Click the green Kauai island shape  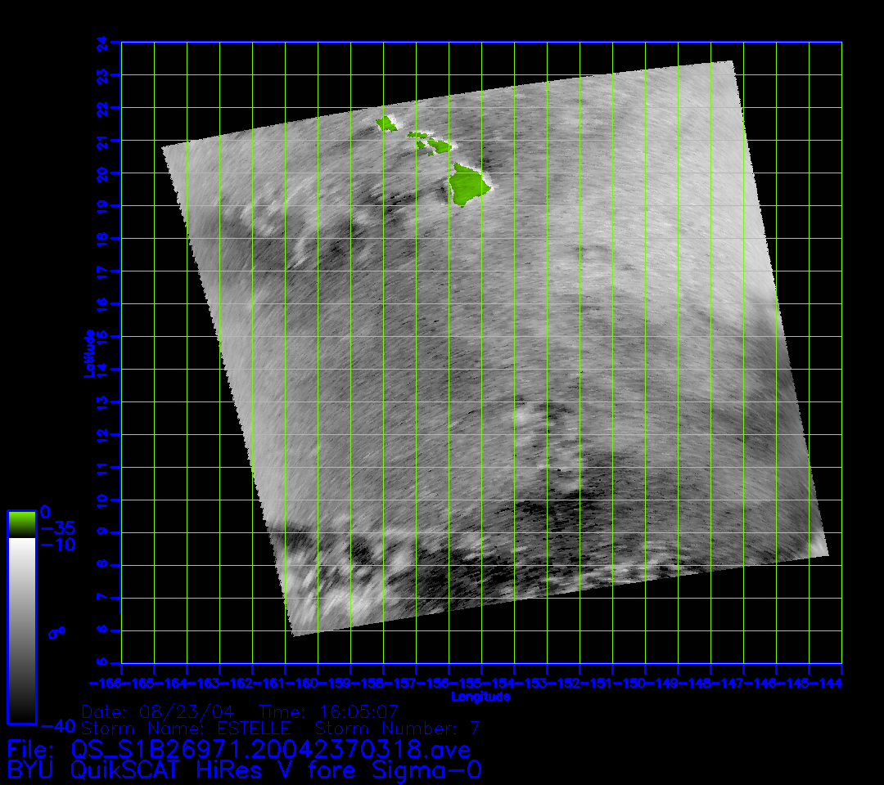[386, 124]
